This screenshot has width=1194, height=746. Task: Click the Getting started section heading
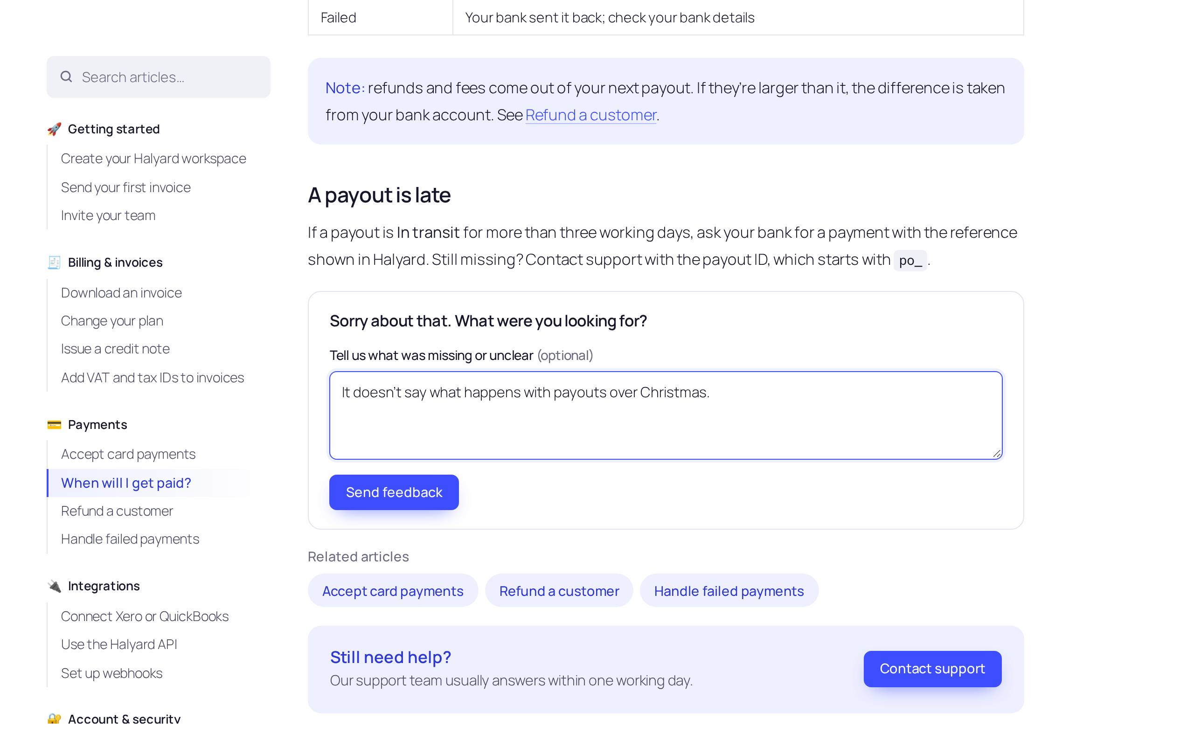pos(113,129)
